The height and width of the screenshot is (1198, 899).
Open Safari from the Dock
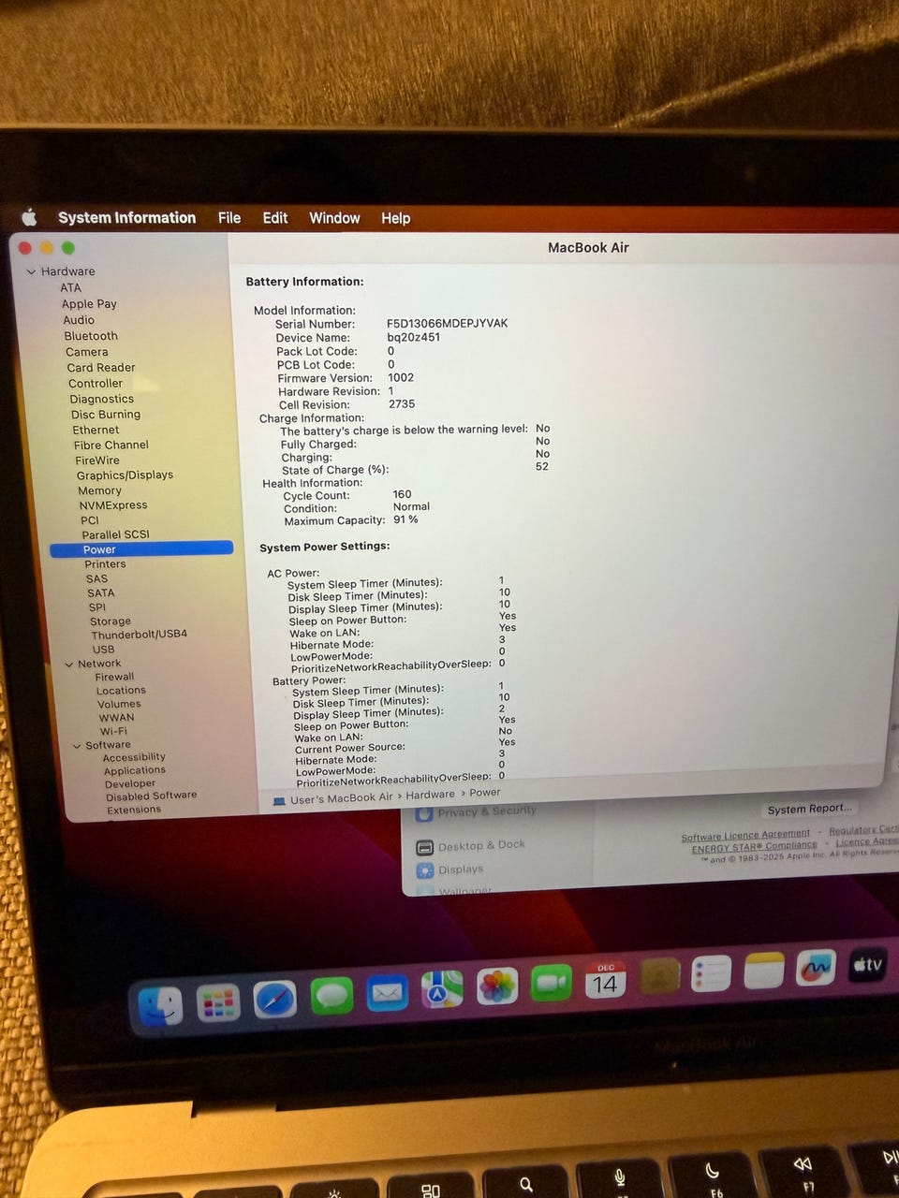[275, 1000]
